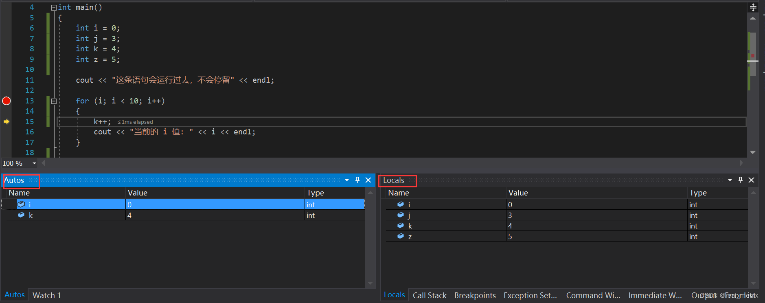Open the Immediate Window tab
The image size is (765, 303).
655,295
